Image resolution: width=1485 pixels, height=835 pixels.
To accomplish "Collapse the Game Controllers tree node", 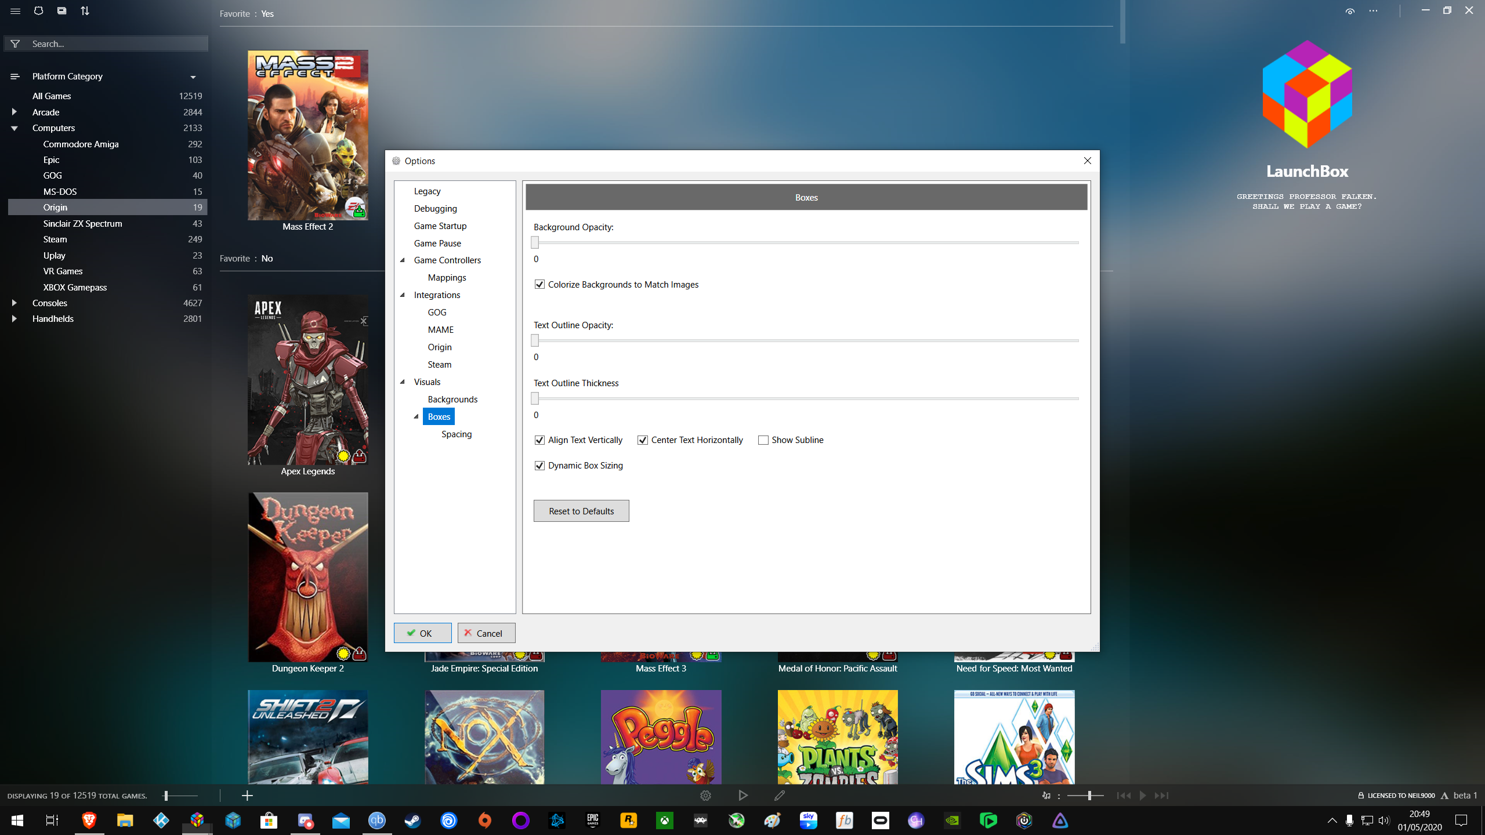I will 403,260.
